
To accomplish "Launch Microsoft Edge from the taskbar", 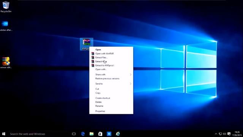I will coord(83,134).
